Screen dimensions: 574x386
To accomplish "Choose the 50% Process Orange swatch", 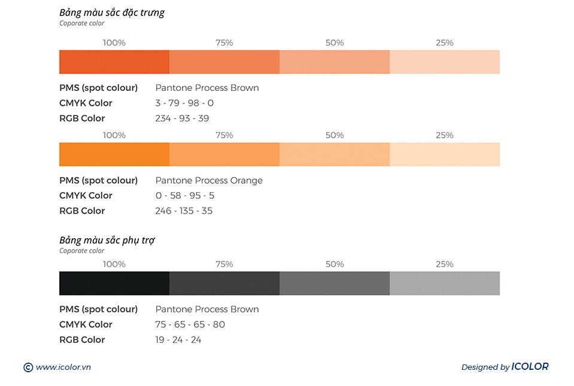I will [x=335, y=154].
